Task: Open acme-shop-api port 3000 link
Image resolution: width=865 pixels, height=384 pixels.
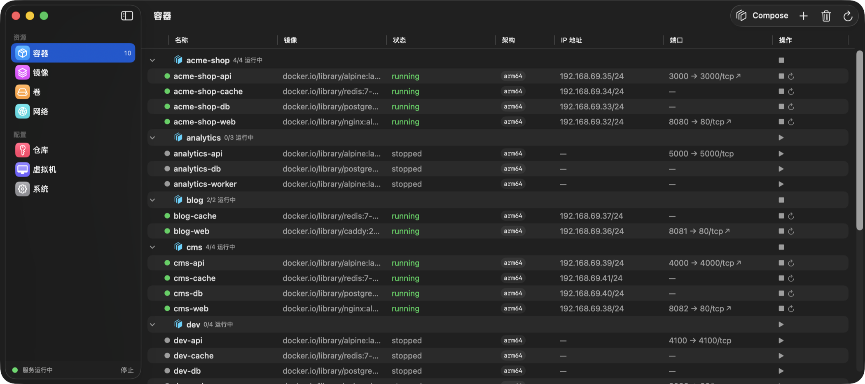Action: coord(704,76)
